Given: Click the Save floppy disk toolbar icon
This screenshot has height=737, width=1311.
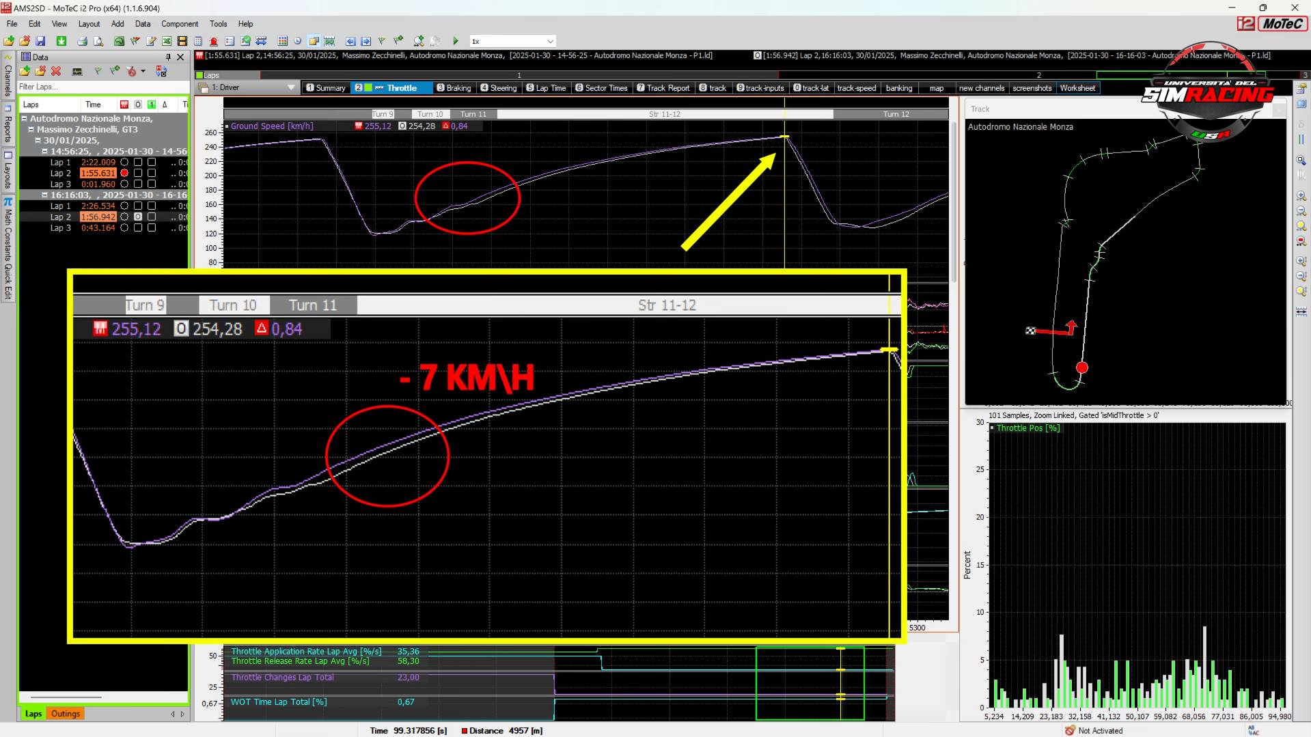Looking at the screenshot, I should (40, 41).
